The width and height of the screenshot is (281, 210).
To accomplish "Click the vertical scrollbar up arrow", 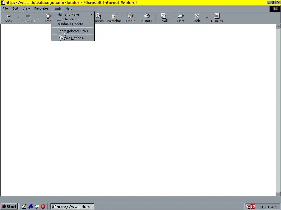I will 278,27.
